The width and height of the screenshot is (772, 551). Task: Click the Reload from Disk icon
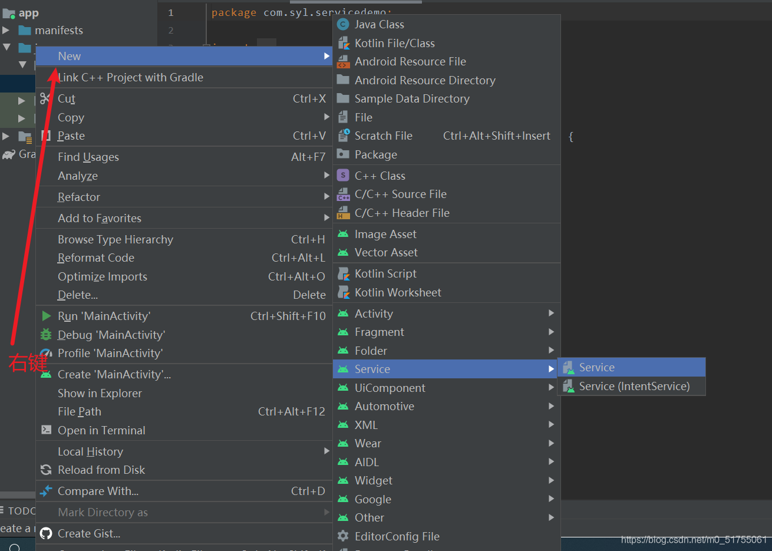[x=46, y=470]
